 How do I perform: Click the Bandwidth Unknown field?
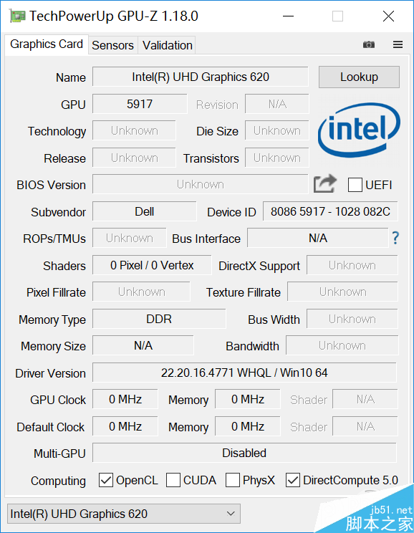click(x=342, y=345)
